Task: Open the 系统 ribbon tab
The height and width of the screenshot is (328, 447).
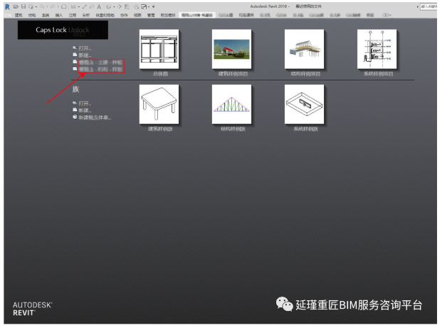Action: coord(46,15)
